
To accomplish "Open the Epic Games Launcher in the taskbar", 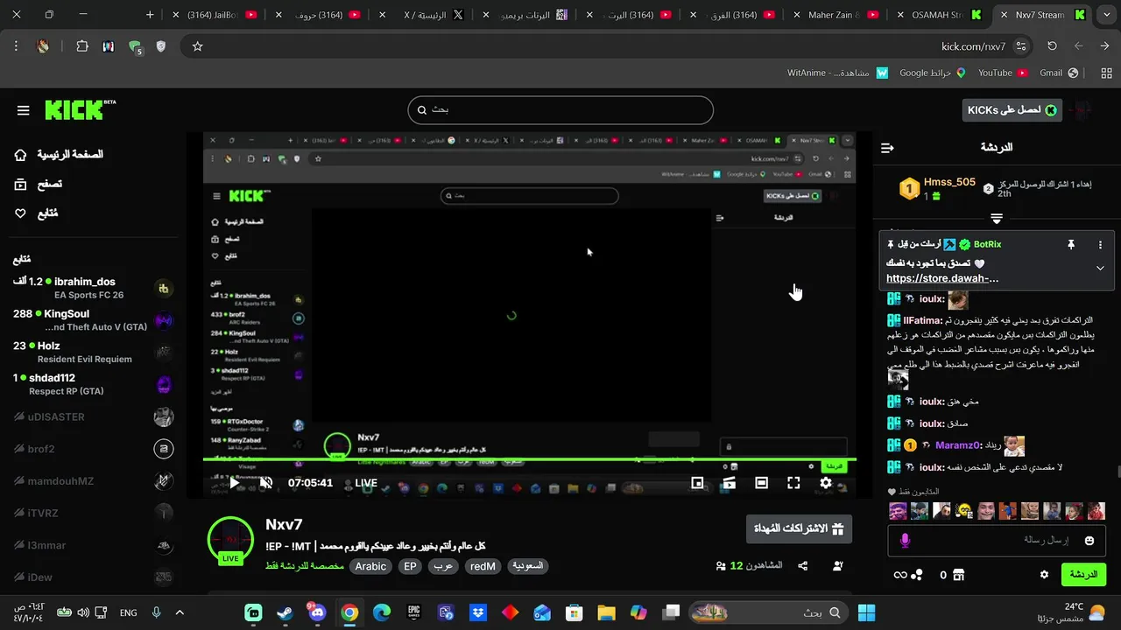I will pos(413,612).
